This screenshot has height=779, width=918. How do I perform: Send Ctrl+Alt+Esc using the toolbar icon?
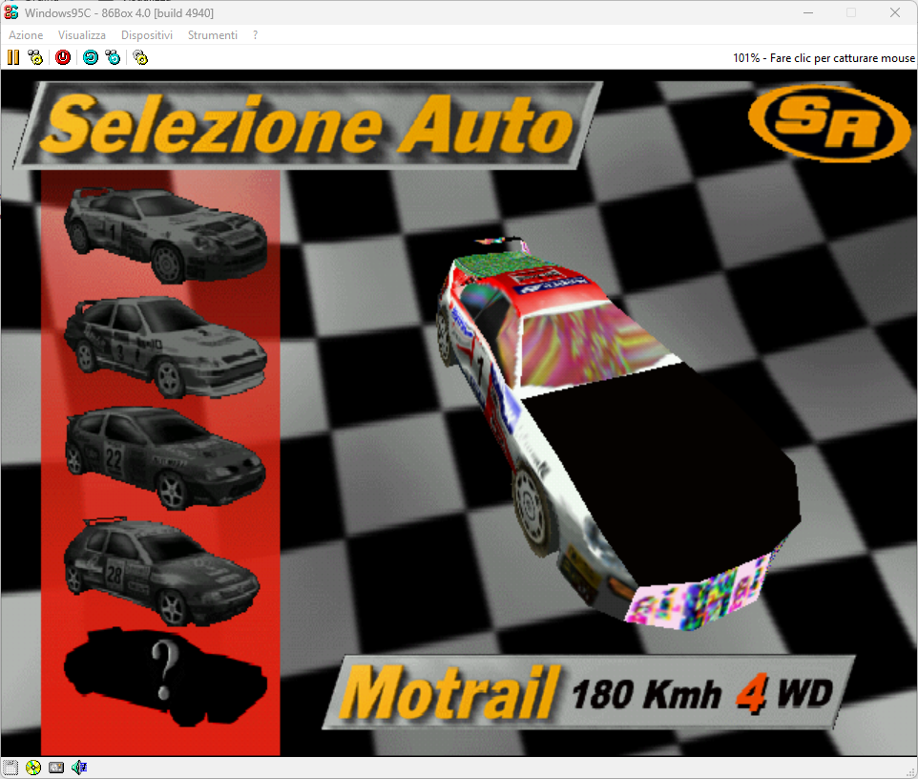[x=113, y=57]
